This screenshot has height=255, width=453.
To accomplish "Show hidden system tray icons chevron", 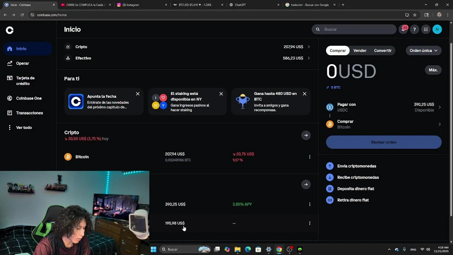I will pos(389,249).
